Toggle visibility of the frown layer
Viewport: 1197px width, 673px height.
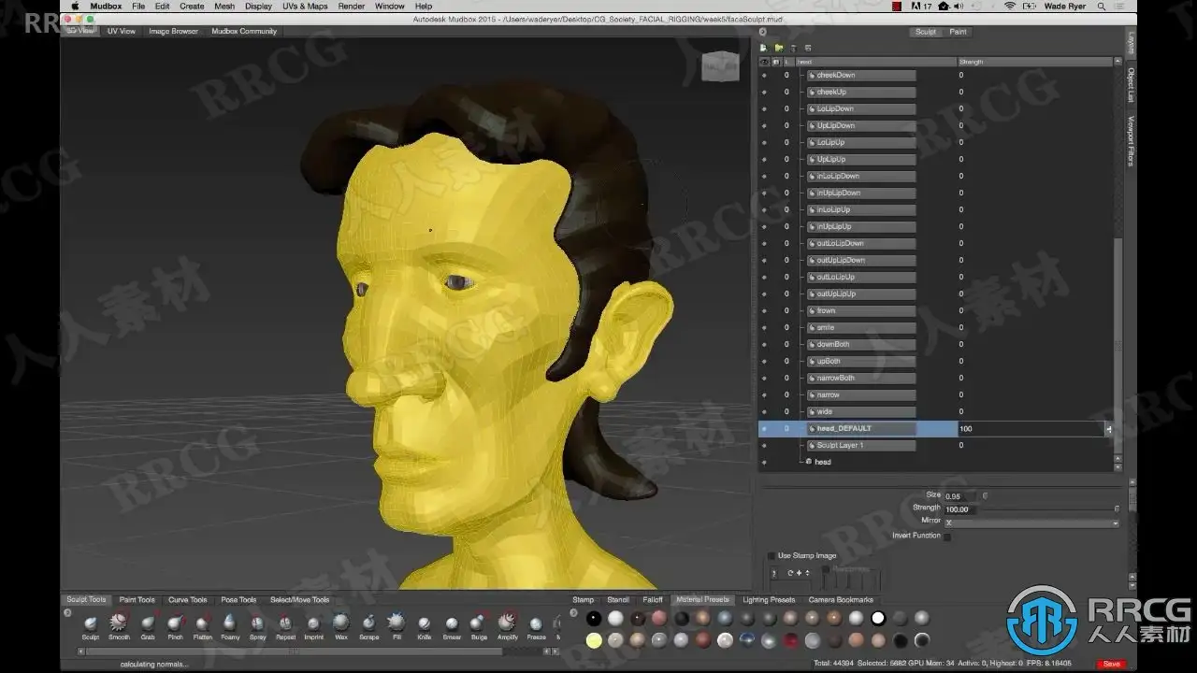[x=764, y=310]
